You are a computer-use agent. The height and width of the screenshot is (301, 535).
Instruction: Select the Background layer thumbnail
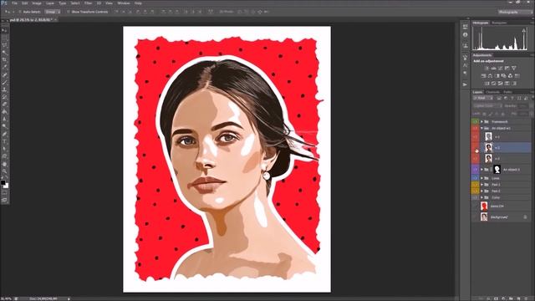(484, 217)
